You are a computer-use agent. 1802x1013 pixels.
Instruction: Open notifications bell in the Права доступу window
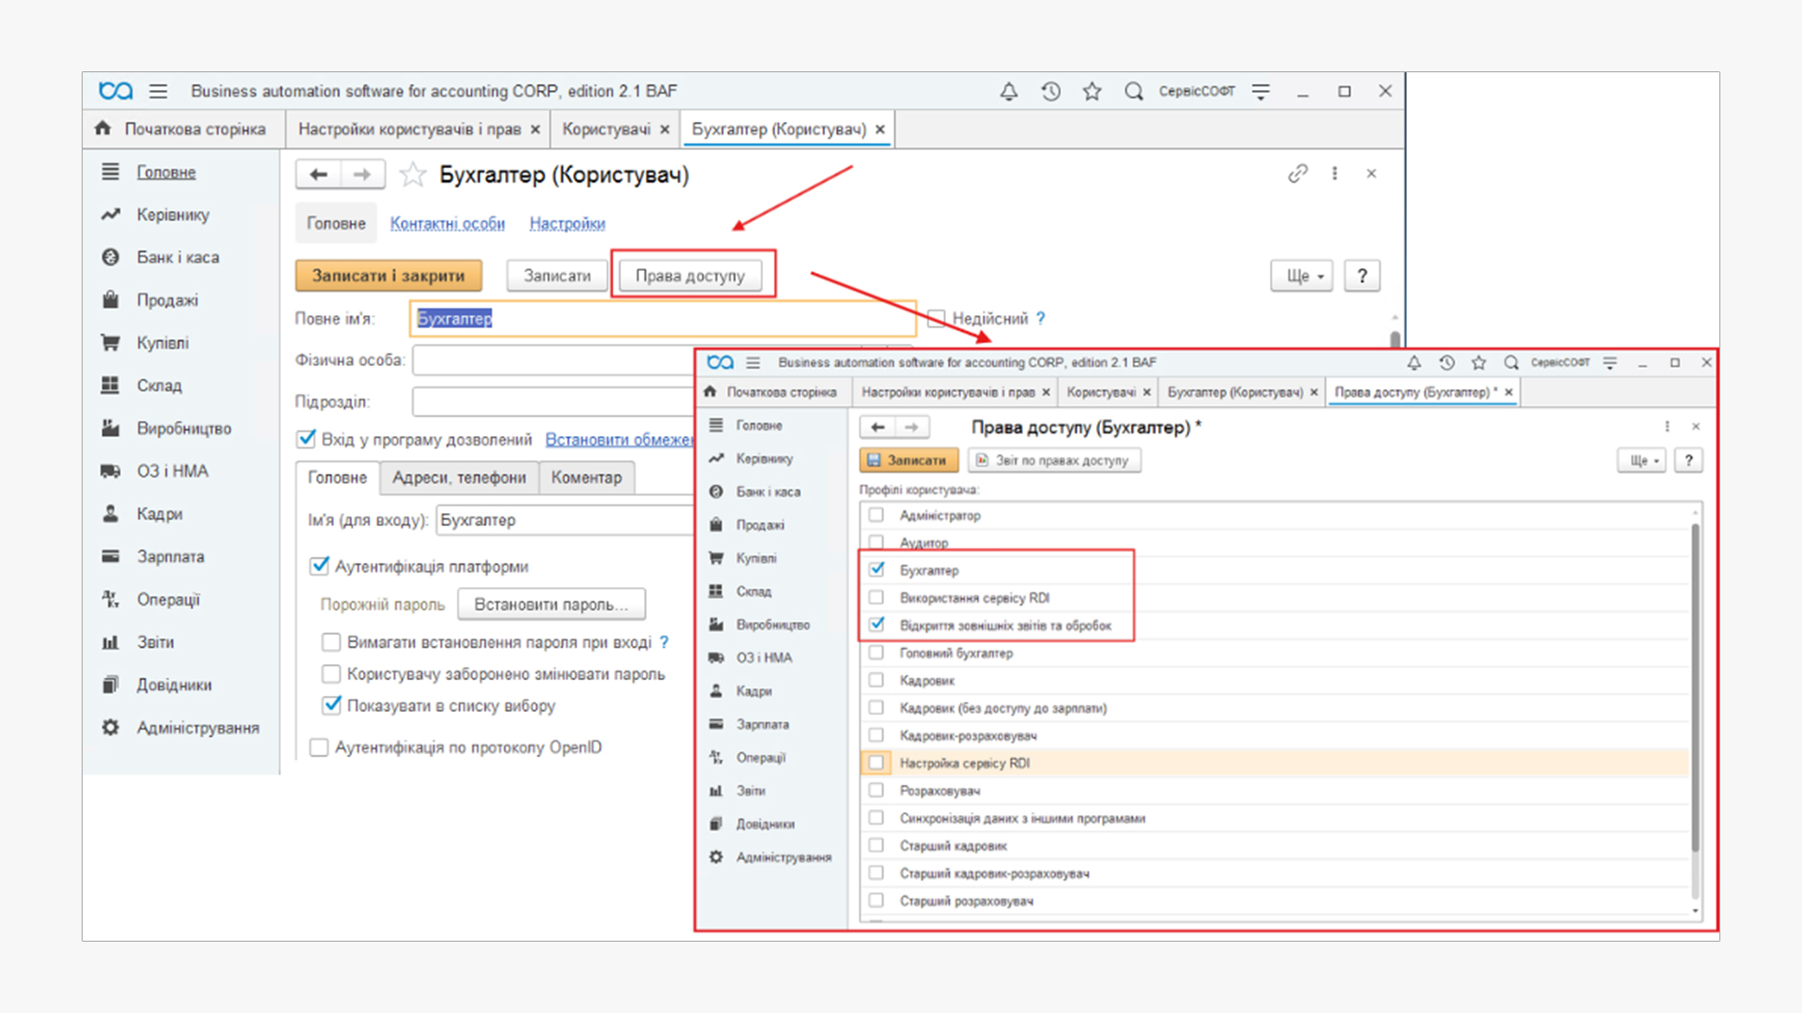tap(1413, 362)
